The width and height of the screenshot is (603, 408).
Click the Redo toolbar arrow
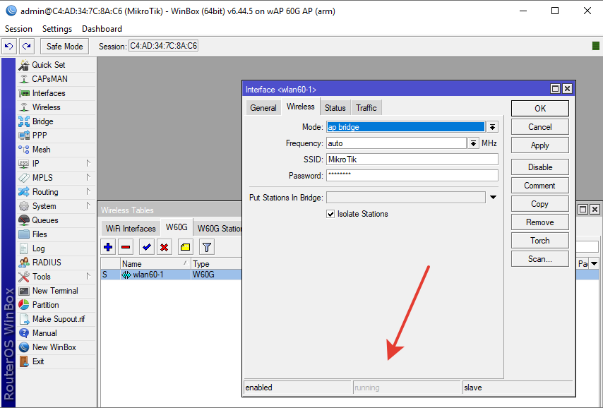point(27,46)
